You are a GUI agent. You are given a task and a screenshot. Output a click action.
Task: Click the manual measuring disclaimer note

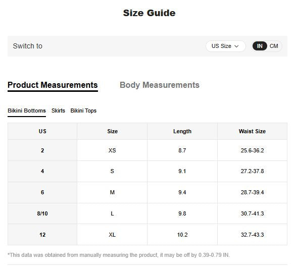(x=119, y=255)
